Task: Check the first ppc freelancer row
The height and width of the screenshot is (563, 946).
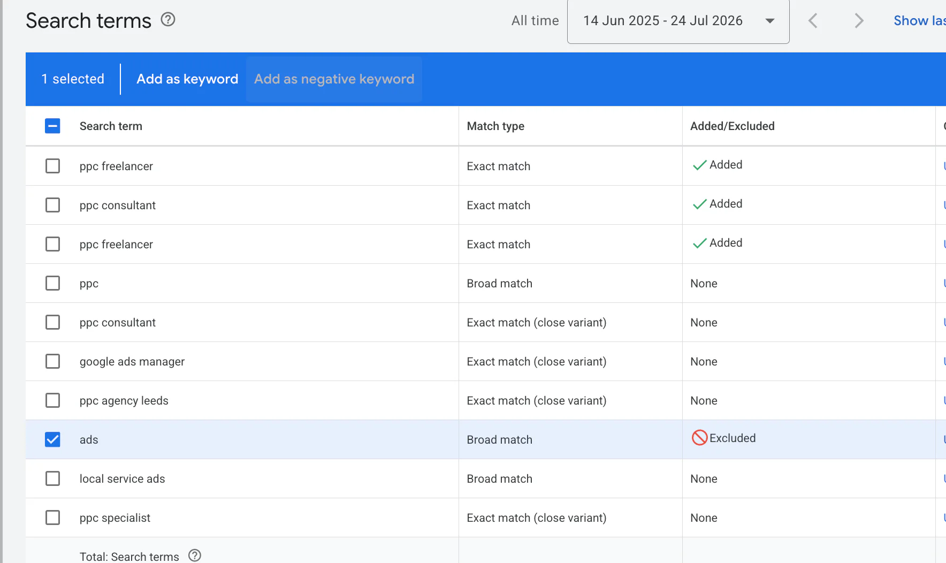Action: coord(52,166)
